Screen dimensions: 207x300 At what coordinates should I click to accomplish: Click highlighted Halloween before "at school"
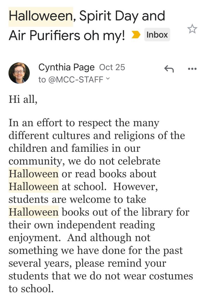(33, 187)
